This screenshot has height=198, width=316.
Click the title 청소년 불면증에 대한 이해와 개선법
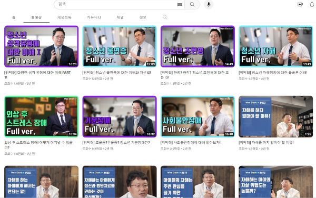(117, 73)
